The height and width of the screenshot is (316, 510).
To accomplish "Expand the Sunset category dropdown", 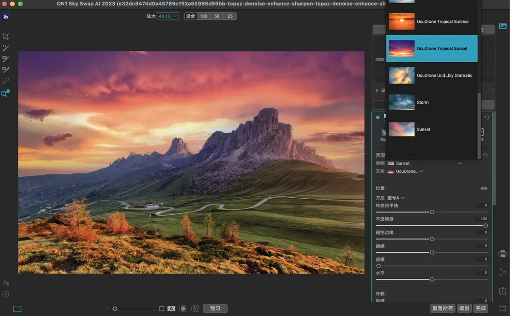I will [460, 163].
